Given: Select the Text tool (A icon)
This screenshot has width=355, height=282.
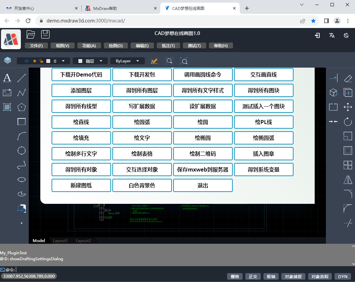Looking at the screenshot, I should pyautogui.click(x=7, y=78).
